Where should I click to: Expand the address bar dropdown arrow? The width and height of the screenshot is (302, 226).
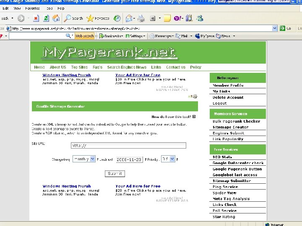[x=275, y=28]
